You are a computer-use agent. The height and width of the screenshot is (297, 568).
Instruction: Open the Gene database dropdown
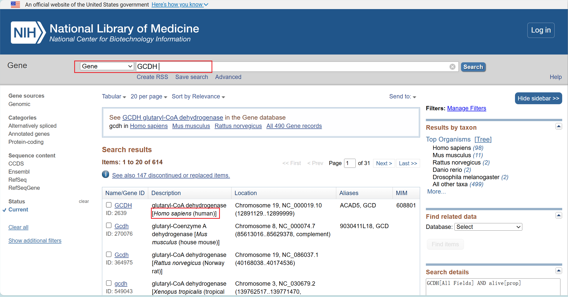pyautogui.click(x=107, y=66)
